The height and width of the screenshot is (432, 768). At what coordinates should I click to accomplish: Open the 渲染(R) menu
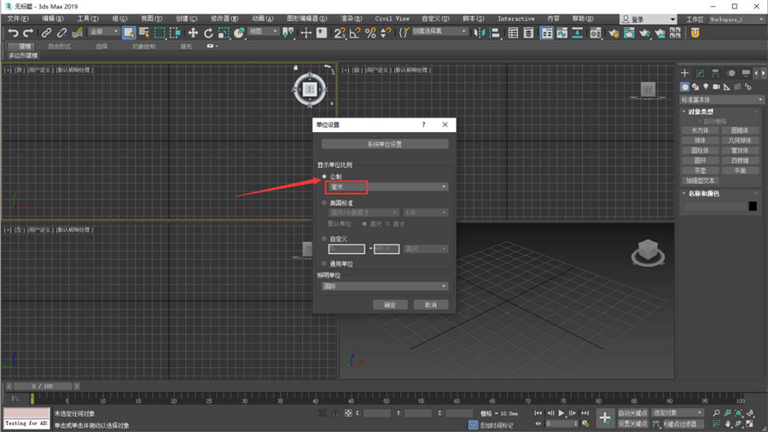coord(352,19)
